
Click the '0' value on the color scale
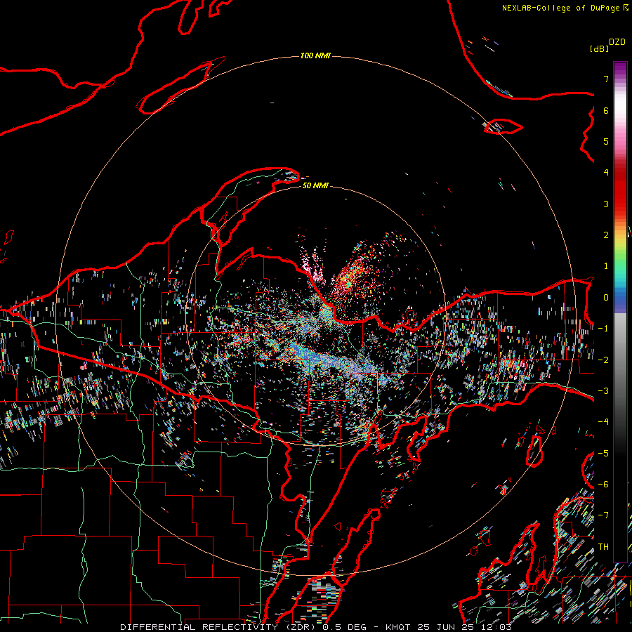[606, 298]
